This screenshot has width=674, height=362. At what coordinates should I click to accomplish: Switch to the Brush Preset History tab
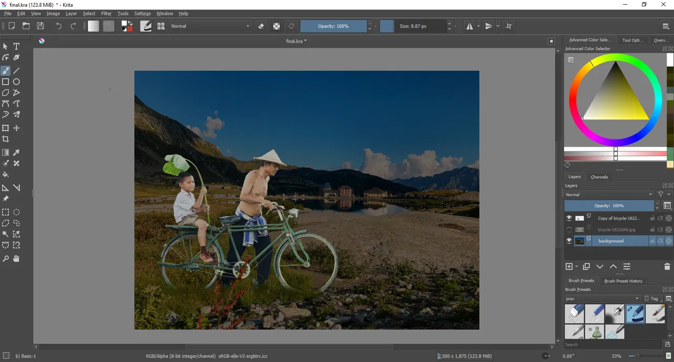click(623, 281)
